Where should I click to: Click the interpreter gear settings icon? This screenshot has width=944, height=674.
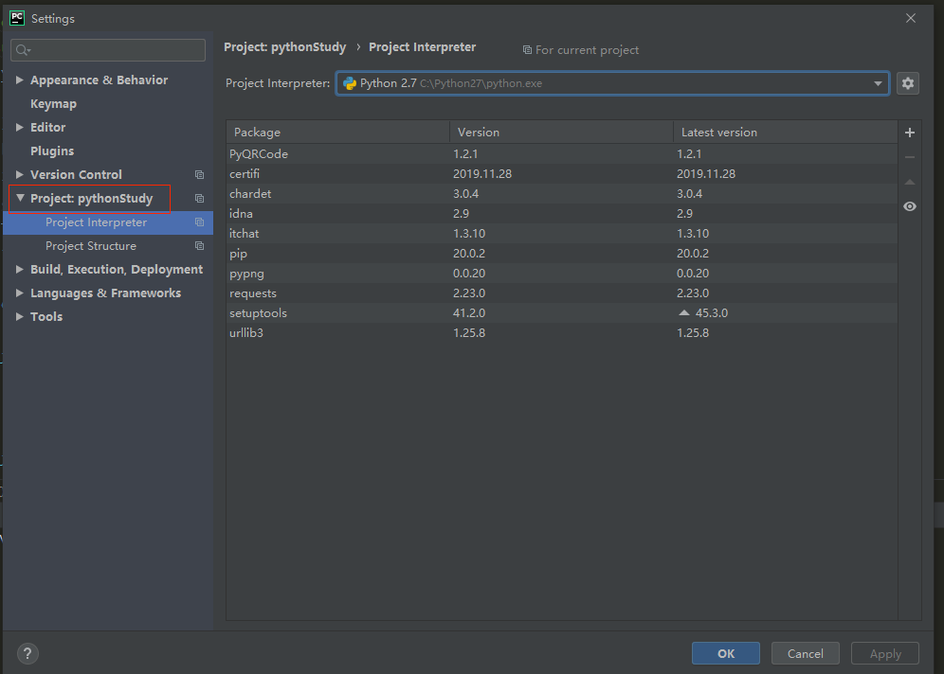(x=907, y=83)
